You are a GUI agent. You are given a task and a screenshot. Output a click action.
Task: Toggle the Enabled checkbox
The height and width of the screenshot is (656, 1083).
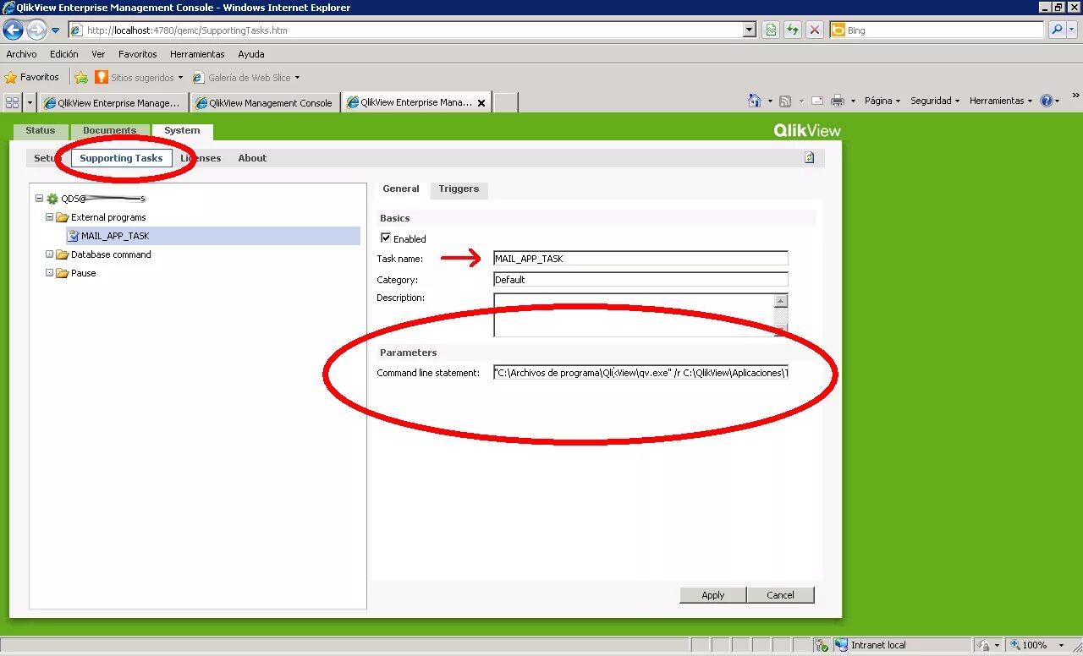pos(386,238)
